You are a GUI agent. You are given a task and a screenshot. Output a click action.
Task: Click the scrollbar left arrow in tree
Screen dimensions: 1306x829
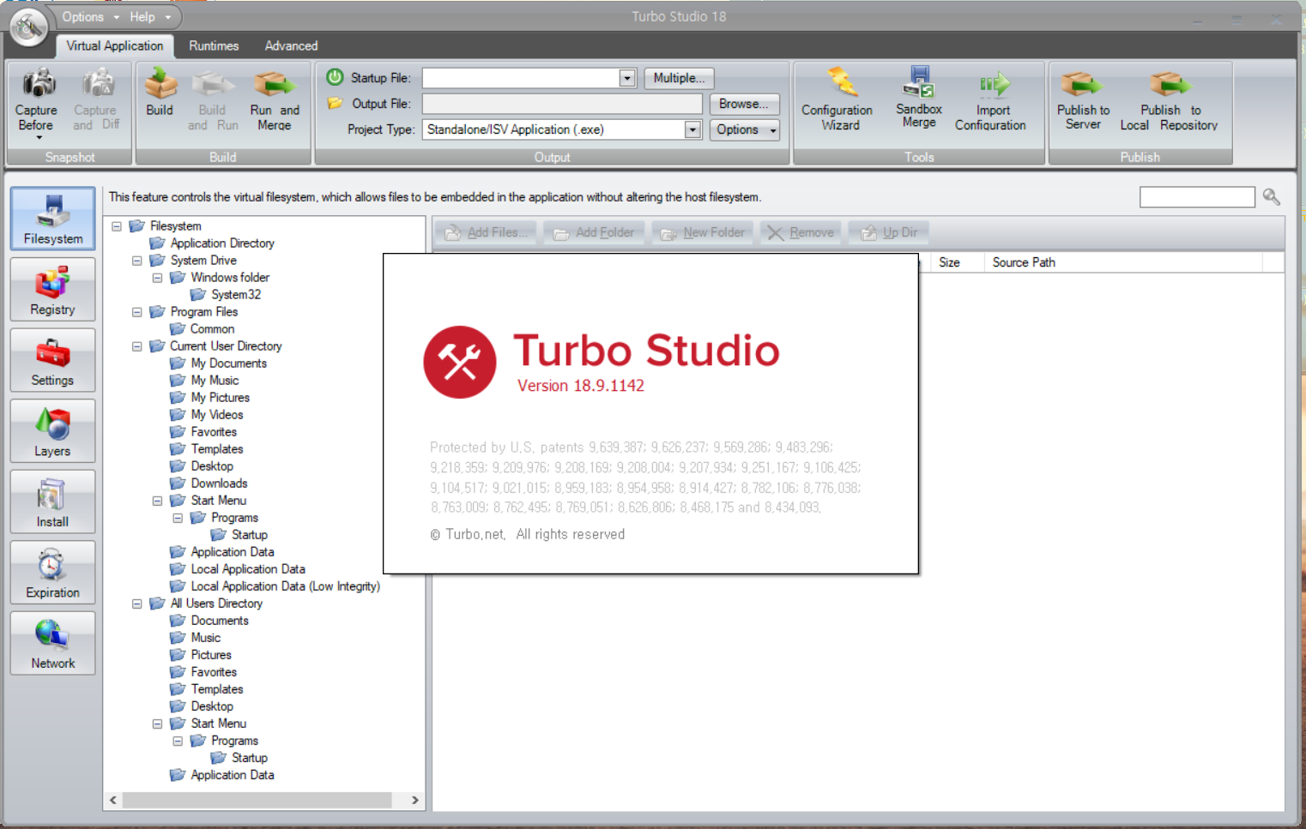pyautogui.click(x=113, y=800)
